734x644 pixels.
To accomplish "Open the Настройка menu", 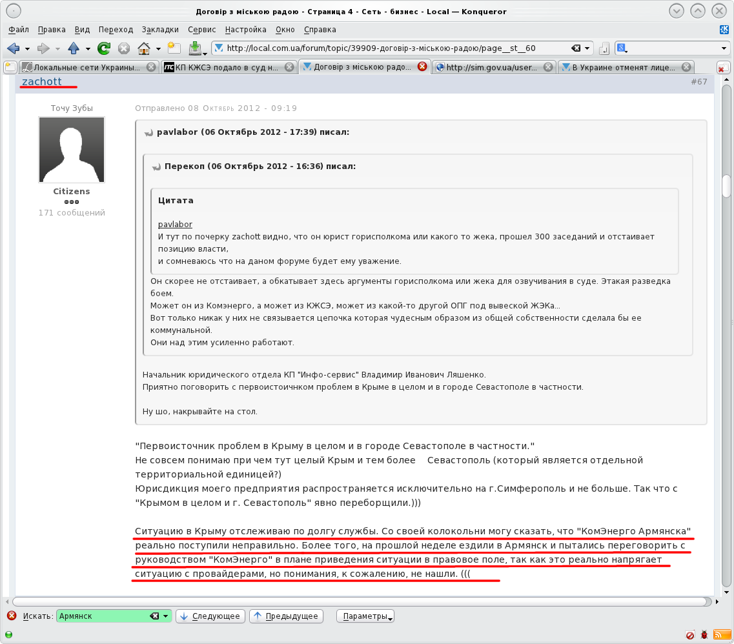I will tap(245, 30).
